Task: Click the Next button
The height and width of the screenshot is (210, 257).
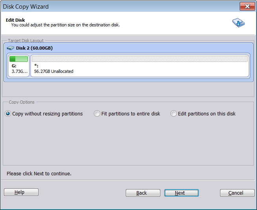Action: coord(181,193)
